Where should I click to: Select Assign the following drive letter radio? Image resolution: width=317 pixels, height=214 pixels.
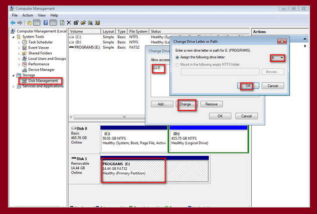[177, 57]
